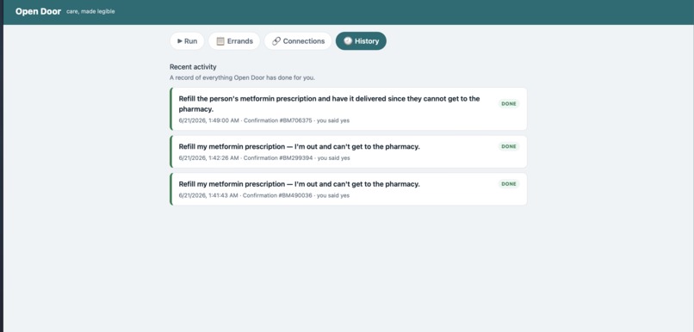Click the 'care, made legible' tagline
694x332 pixels.
tap(90, 11)
